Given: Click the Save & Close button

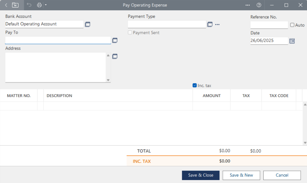Looking at the screenshot, I should 201,175.
